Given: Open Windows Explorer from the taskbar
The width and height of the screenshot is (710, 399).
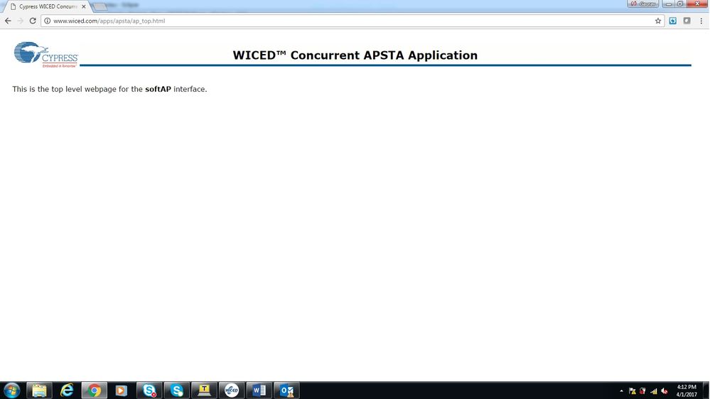Looking at the screenshot, I should click(x=39, y=390).
